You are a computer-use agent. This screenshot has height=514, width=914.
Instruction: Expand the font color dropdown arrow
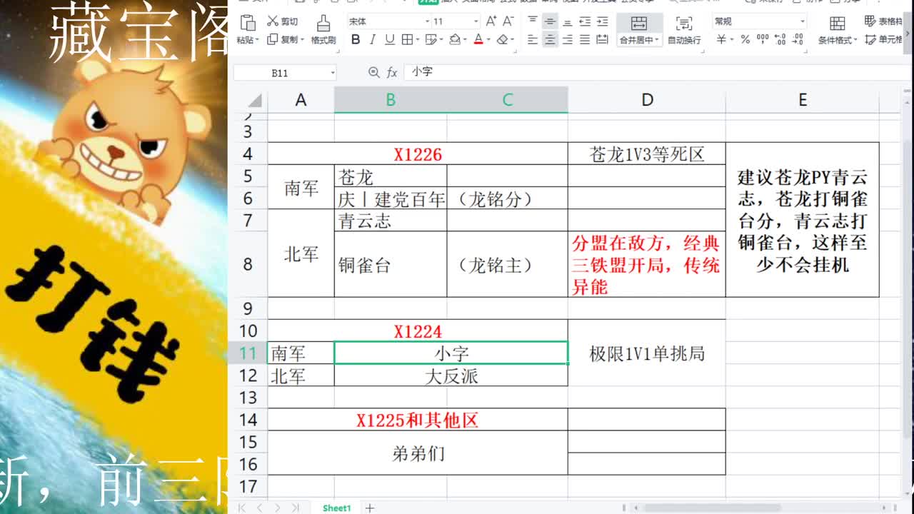(488, 41)
